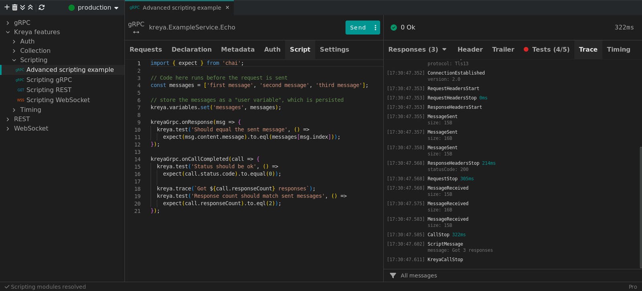Click the kreya.variables.set code line
This screenshot has height=291, width=642.
(x=215, y=107)
